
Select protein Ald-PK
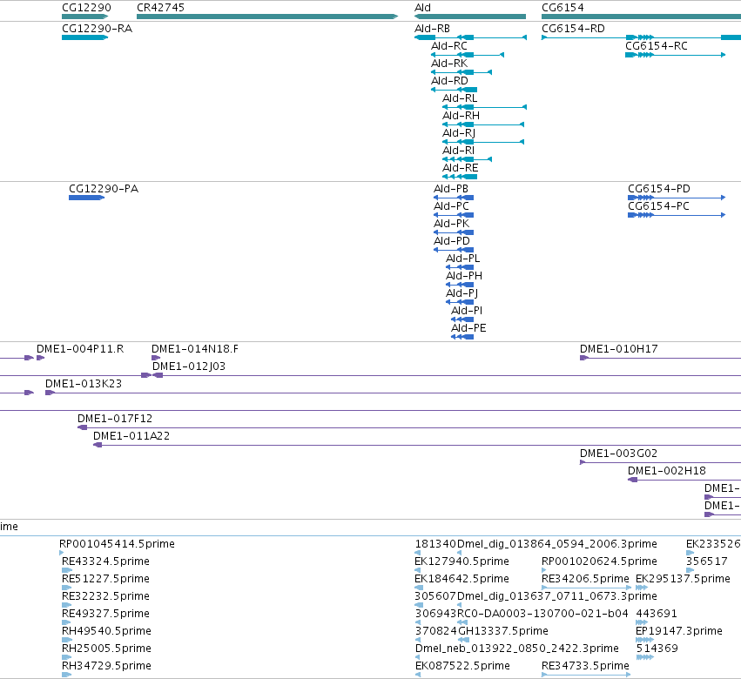(x=454, y=232)
